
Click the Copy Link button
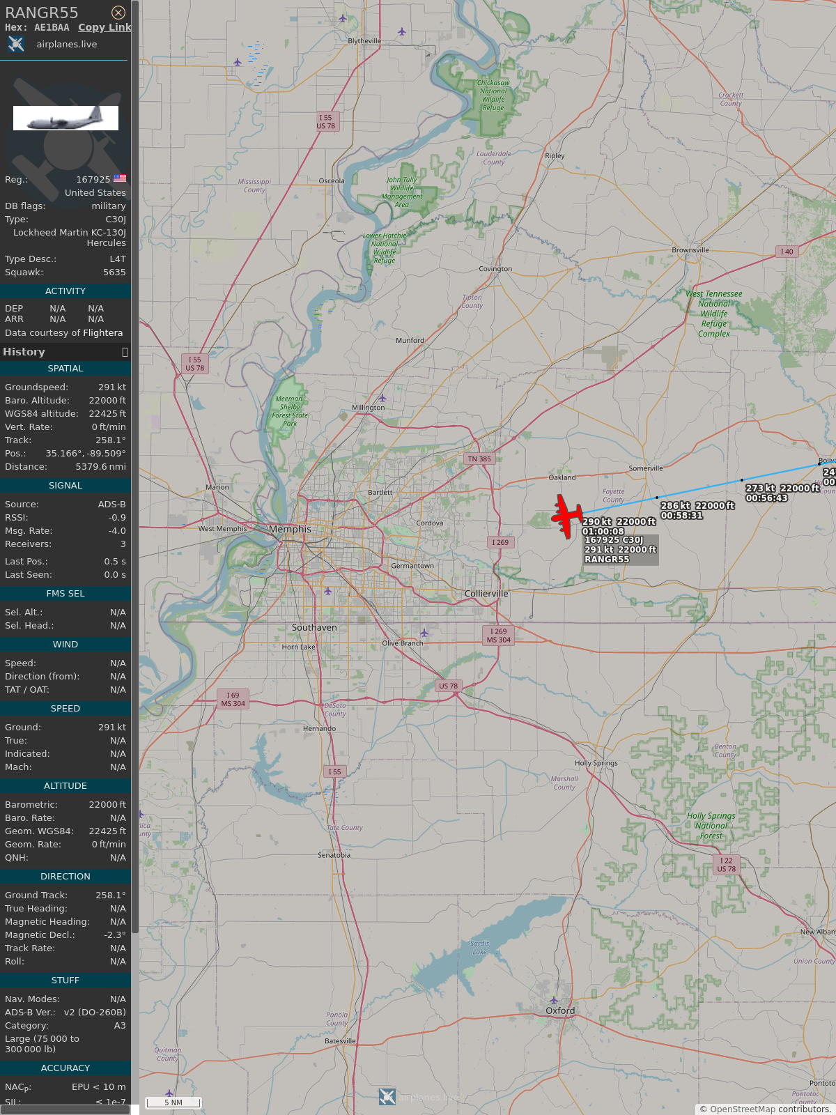click(x=104, y=27)
